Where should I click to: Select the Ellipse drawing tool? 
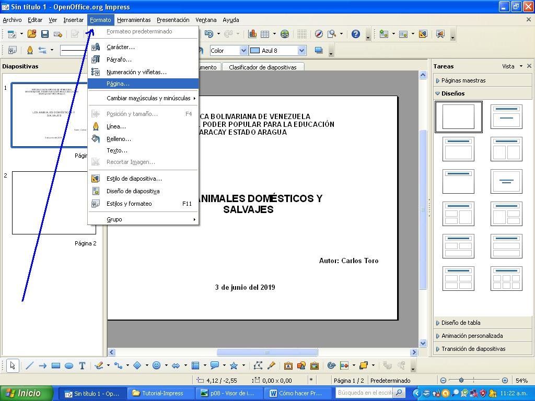coord(69,365)
